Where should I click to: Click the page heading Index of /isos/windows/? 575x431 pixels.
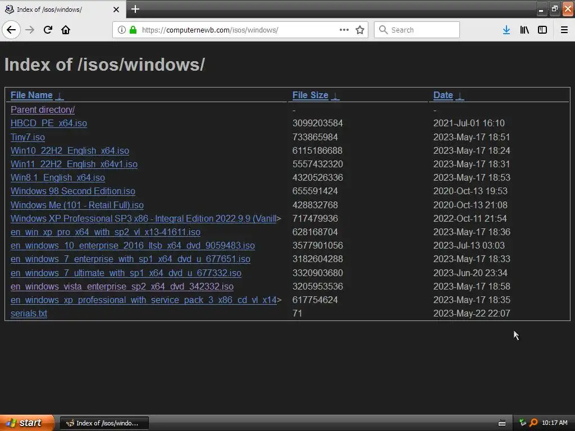click(104, 65)
